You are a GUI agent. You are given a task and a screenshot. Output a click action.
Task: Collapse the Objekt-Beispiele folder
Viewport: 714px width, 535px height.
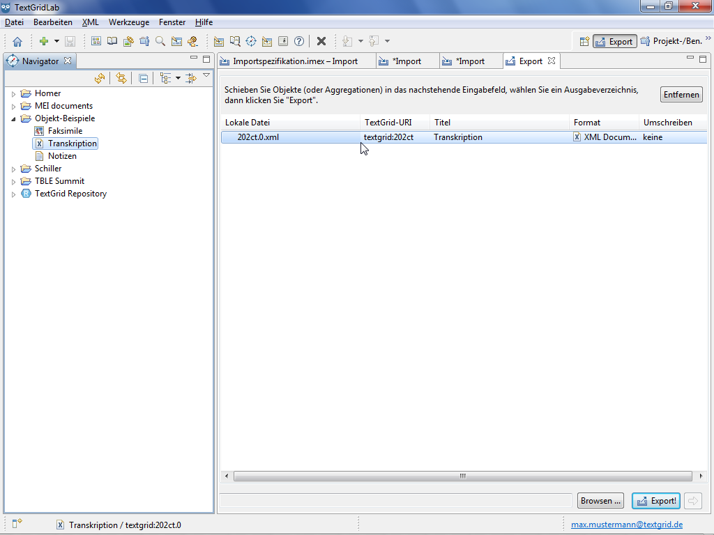click(x=13, y=119)
